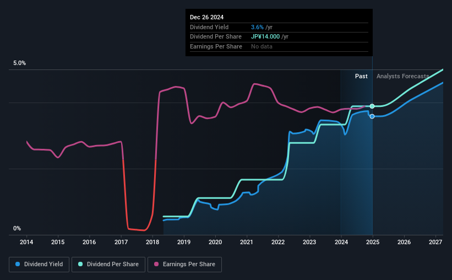Click the Dividend Yield tooltip row label
The image size is (452, 280).
click(x=209, y=27)
